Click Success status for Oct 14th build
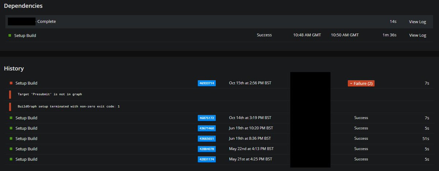 point(361,118)
